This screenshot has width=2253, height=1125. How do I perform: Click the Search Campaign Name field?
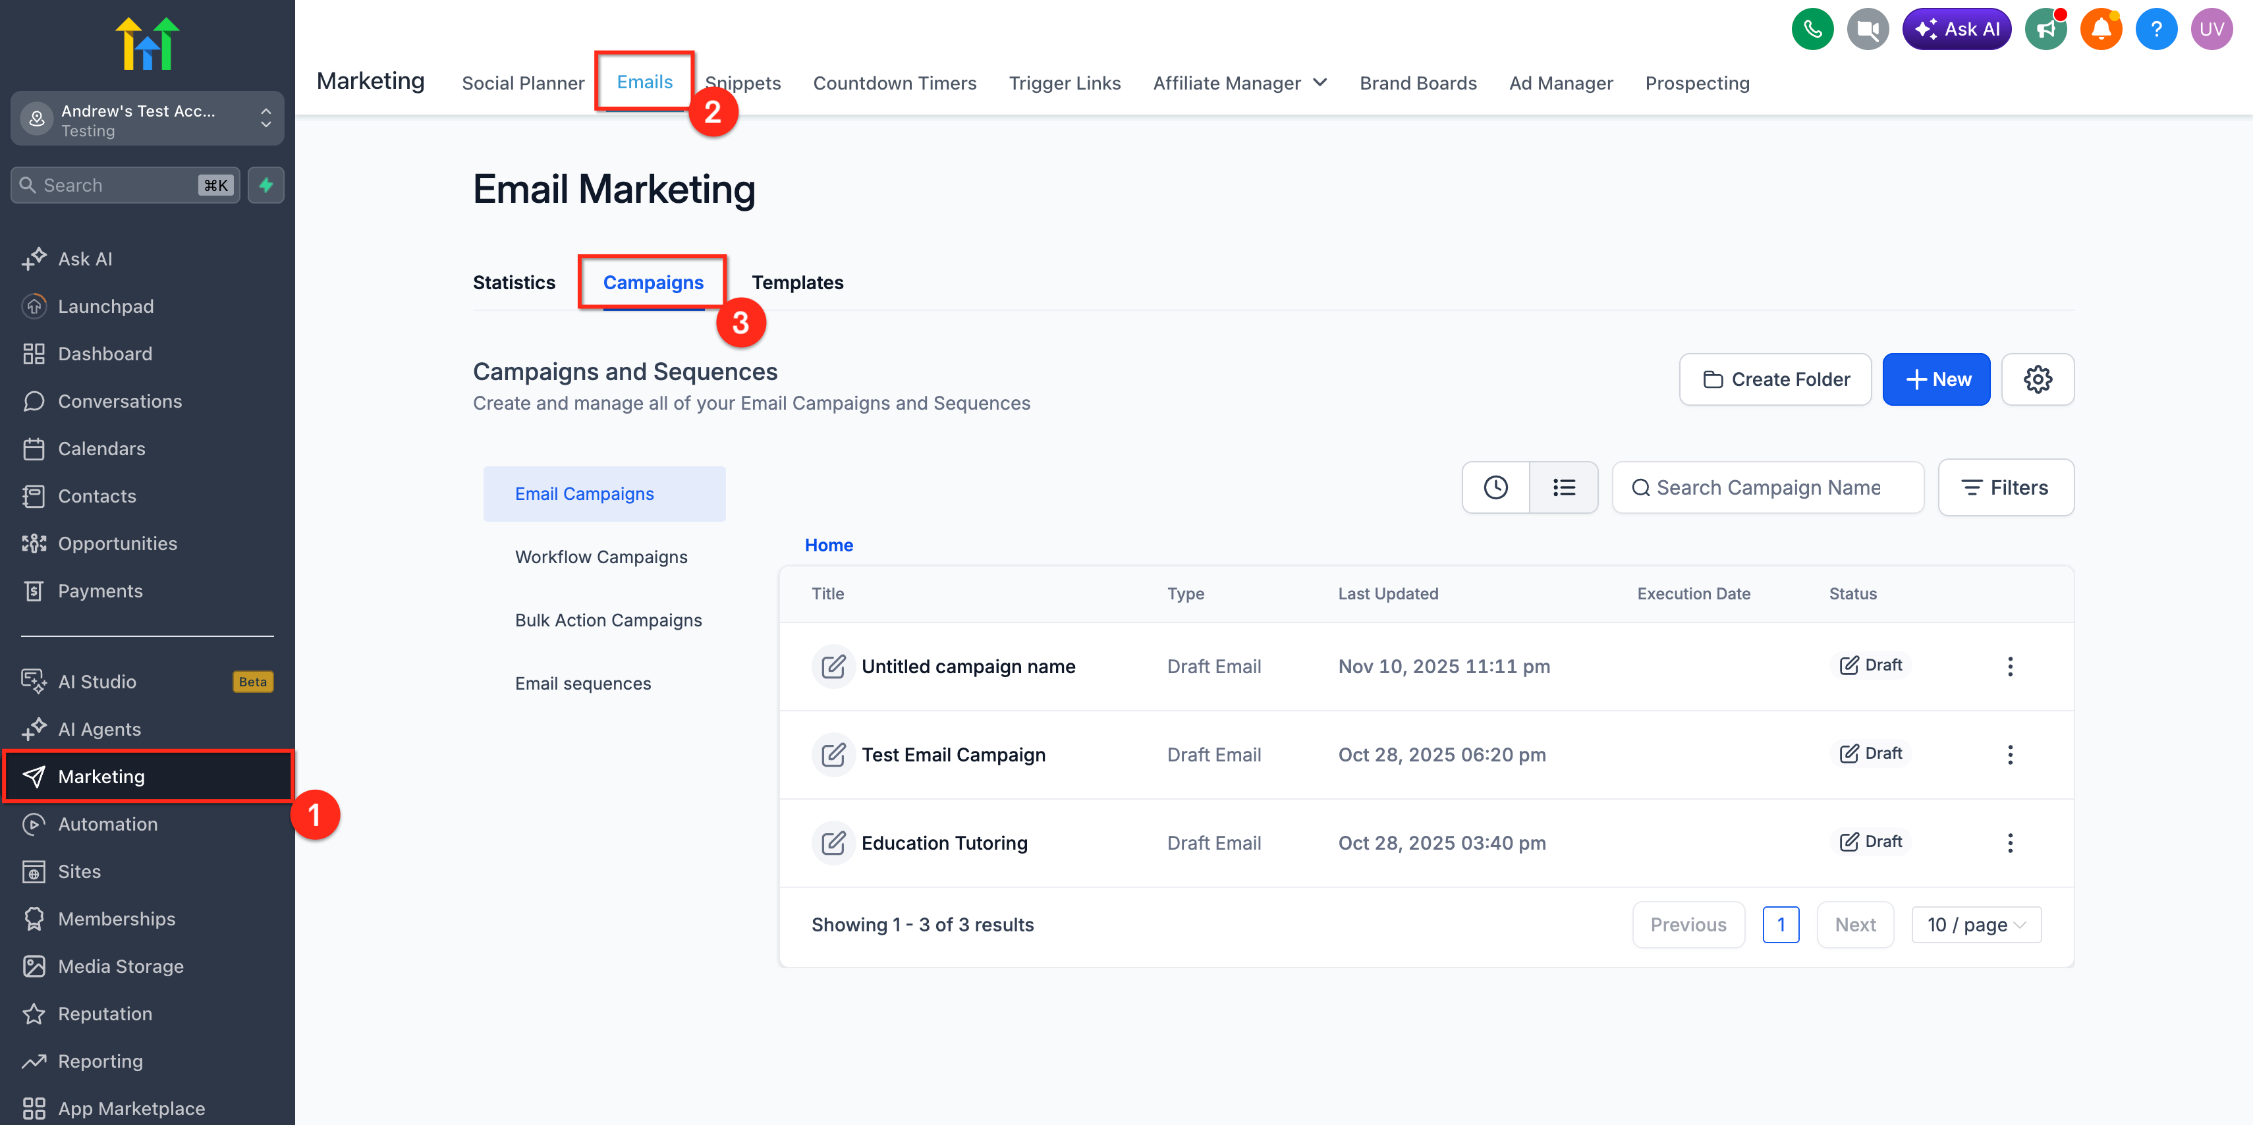(1767, 488)
